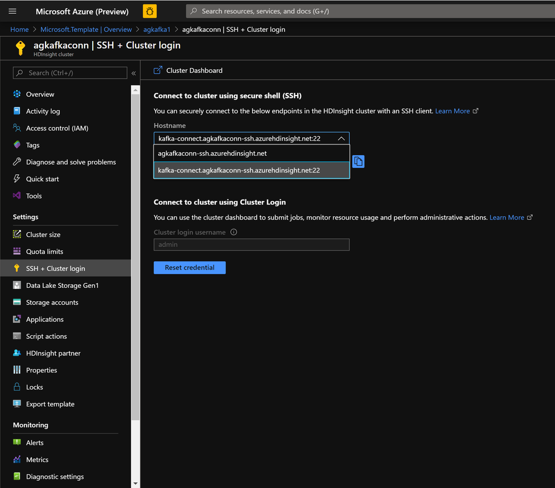Image resolution: width=555 pixels, height=488 pixels.
Task: Click the Data Lake Storage Gen1 icon
Action: pyautogui.click(x=17, y=285)
